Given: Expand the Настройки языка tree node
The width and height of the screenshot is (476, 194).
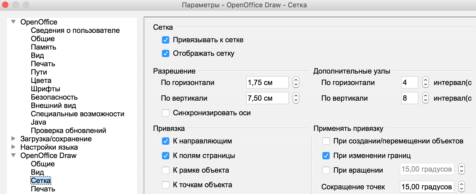Looking at the screenshot, I should [x=13, y=147].
